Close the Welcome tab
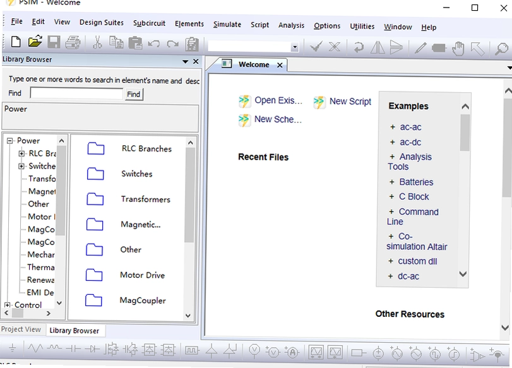 280,65
